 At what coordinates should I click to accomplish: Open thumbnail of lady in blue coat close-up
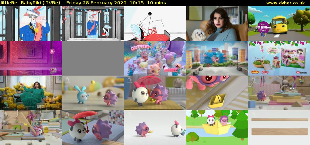[x=31, y=23]
